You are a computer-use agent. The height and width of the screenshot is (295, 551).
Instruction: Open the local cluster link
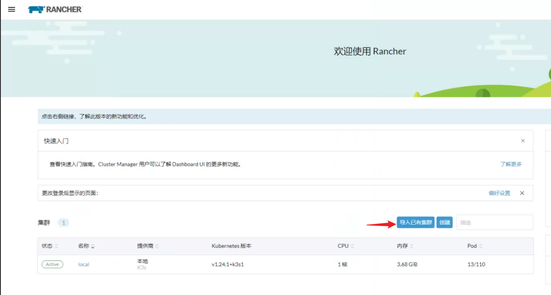point(83,265)
